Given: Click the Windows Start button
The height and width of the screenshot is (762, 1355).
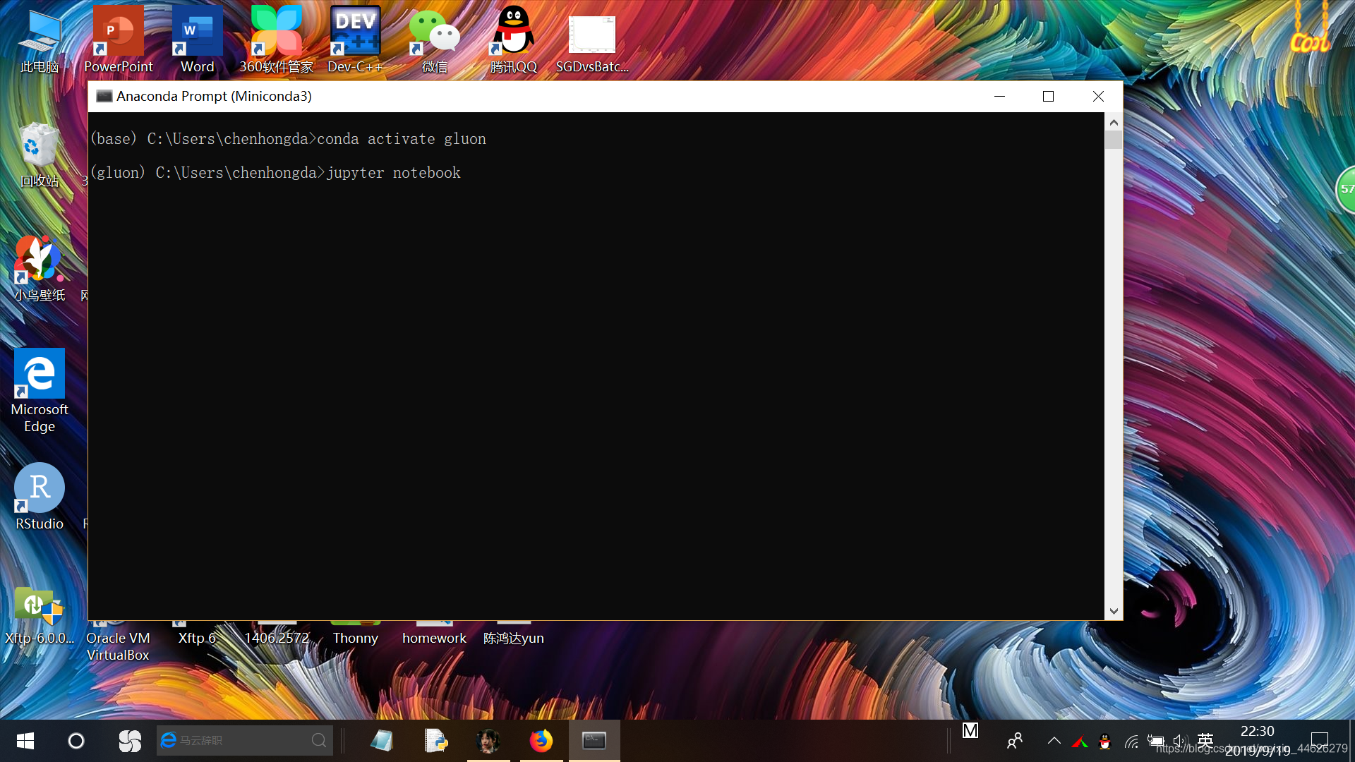Looking at the screenshot, I should click(x=25, y=741).
